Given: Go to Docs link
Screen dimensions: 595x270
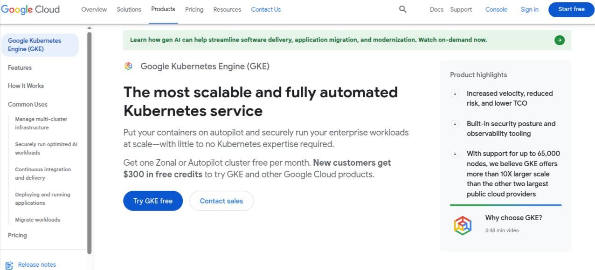Looking at the screenshot, I should (436, 9).
